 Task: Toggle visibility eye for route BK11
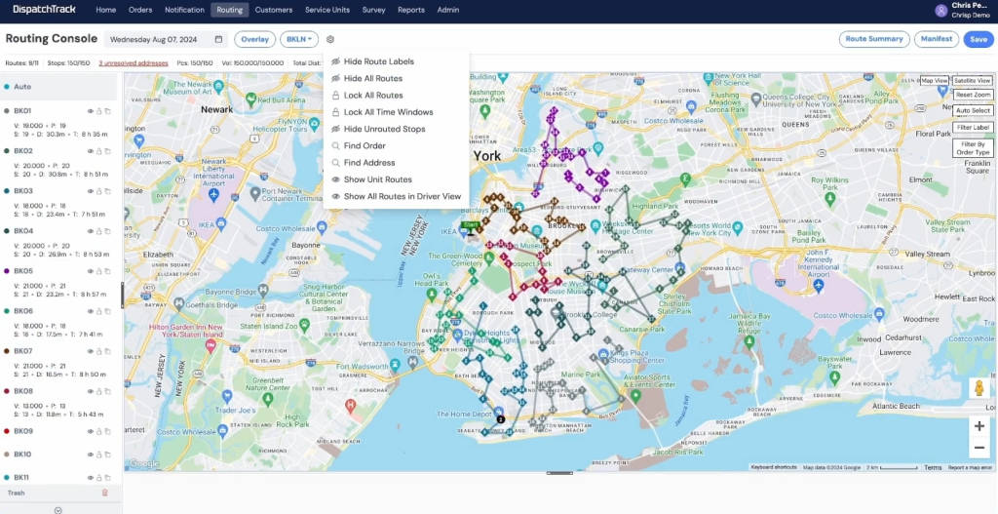coord(91,478)
